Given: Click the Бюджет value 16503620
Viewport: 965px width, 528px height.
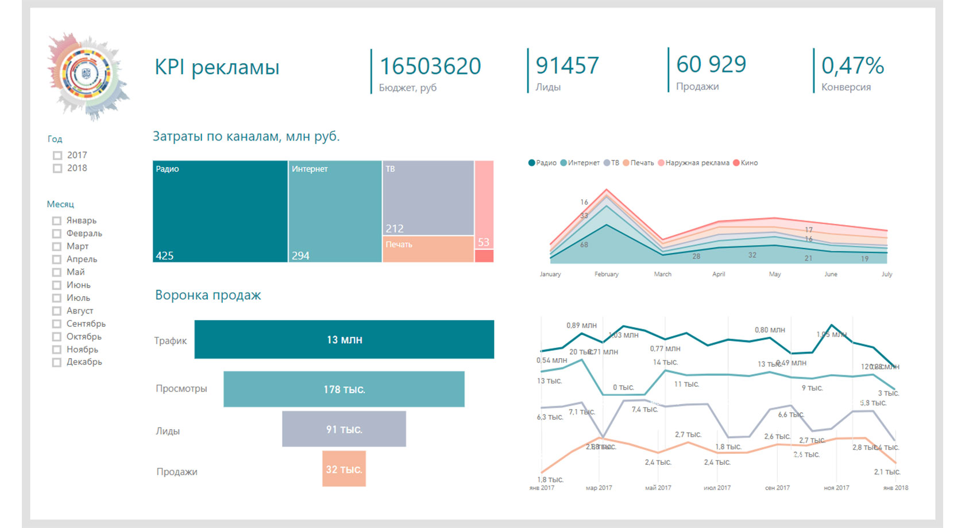Looking at the screenshot, I should (430, 66).
